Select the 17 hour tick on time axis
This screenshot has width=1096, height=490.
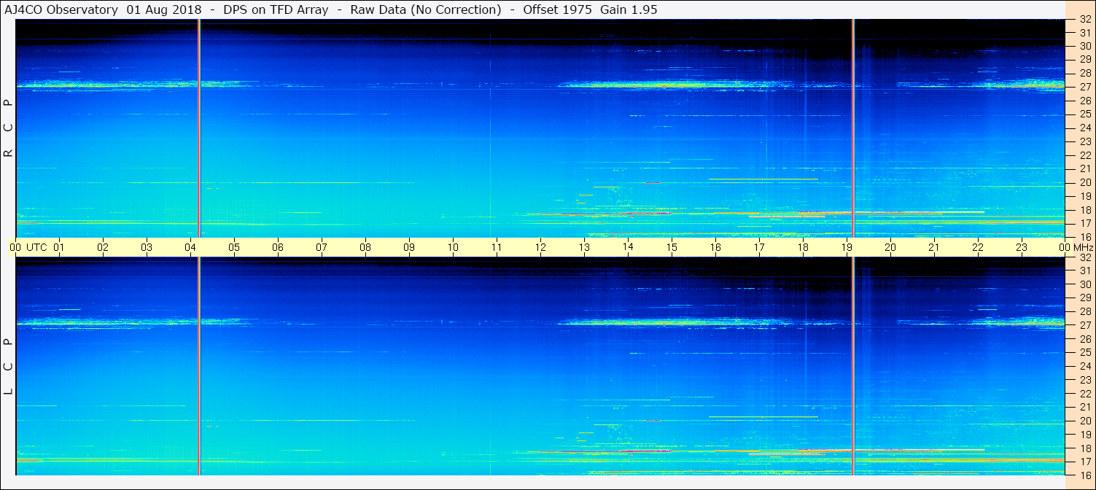(x=759, y=247)
